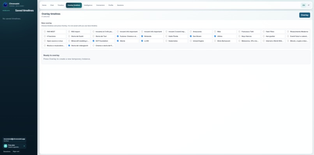Check the Nike timeline checkbox
314x155 pixels.
tap(215, 31)
